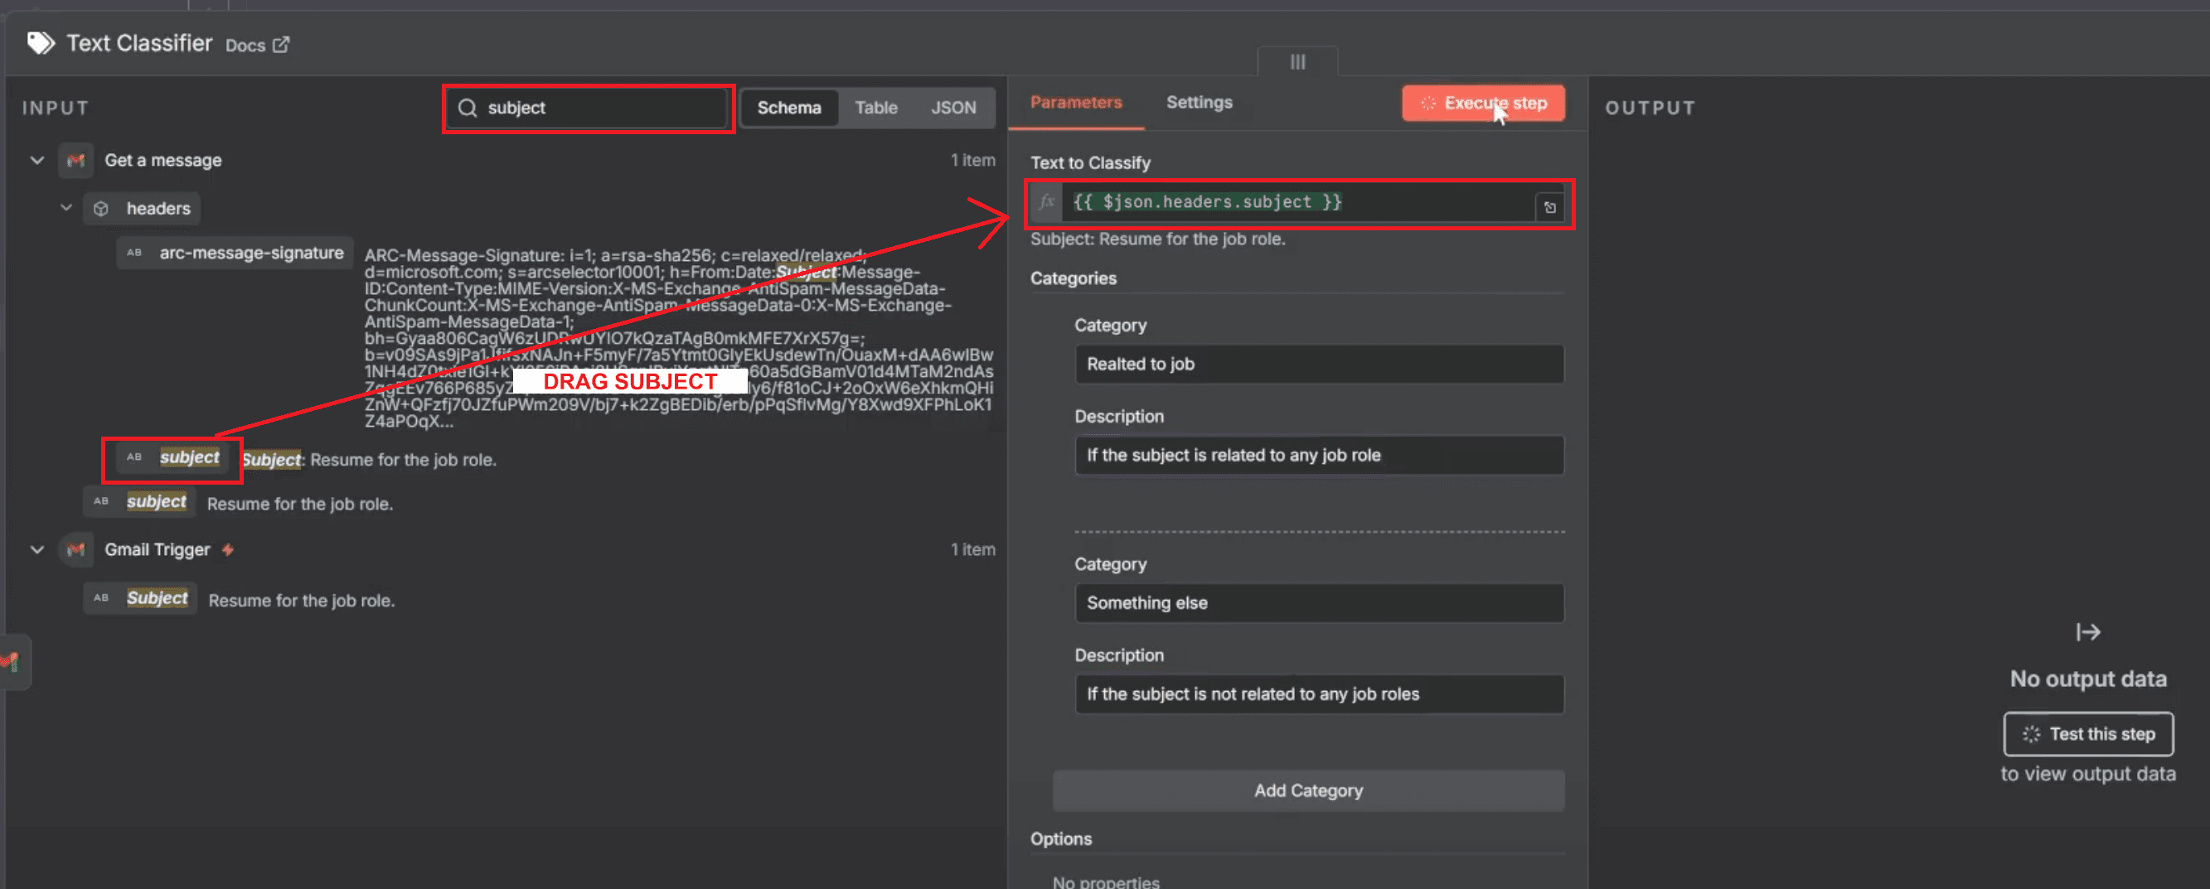This screenshot has height=889, width=2210.
Task: Open the Docs external link
Action: [x=256, y=46]
